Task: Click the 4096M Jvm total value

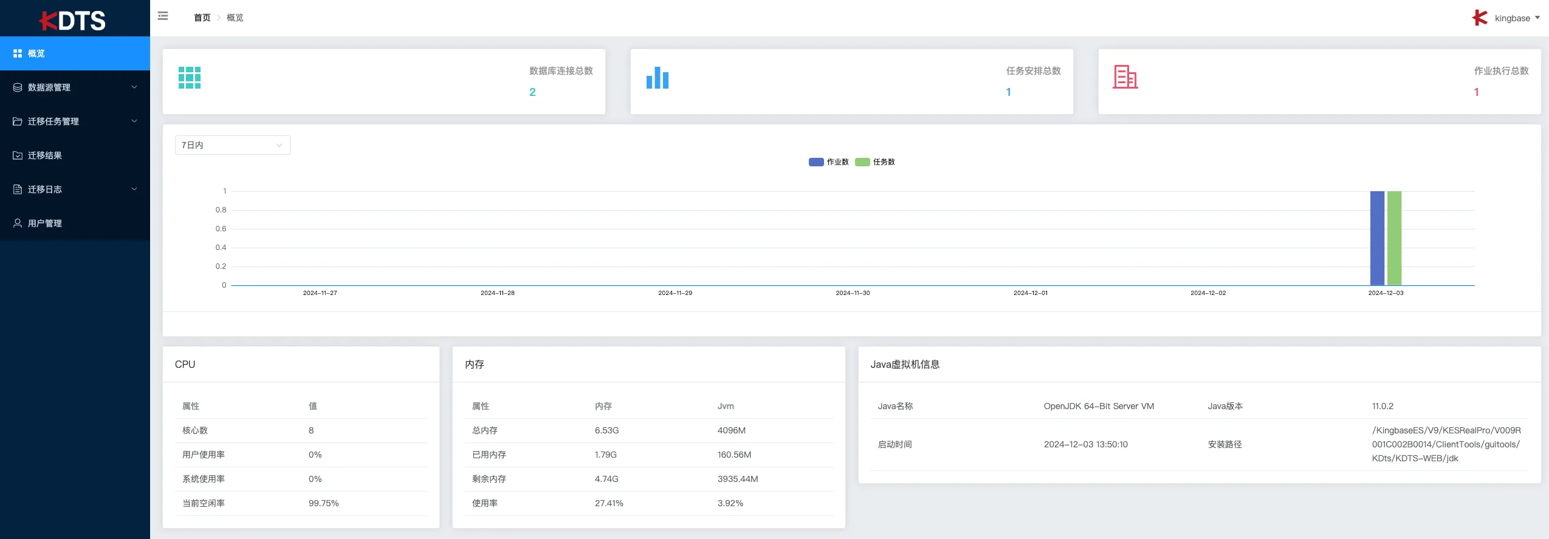Action: [732, 430]
